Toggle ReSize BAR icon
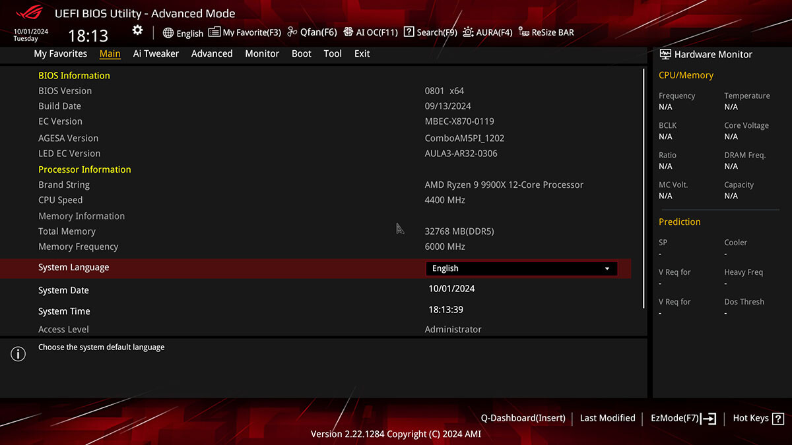792x445 pixels. pos(524,32)
